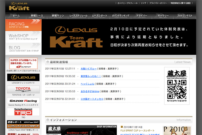Viewport: 202px width, 135px height.
Task: Click the カンパニープロフィール top link
Action: pos(128,3)
